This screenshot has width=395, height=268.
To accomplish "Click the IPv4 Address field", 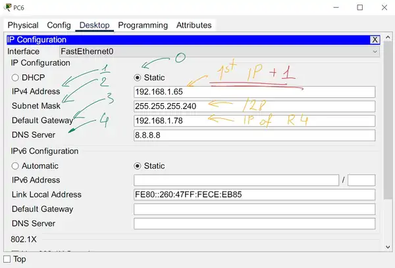I will click(x=254, y=92).
